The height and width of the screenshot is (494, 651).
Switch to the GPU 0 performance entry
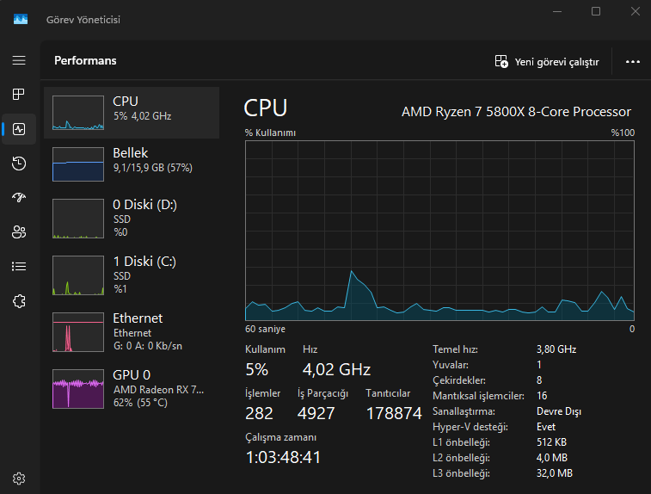pos(132,388)
